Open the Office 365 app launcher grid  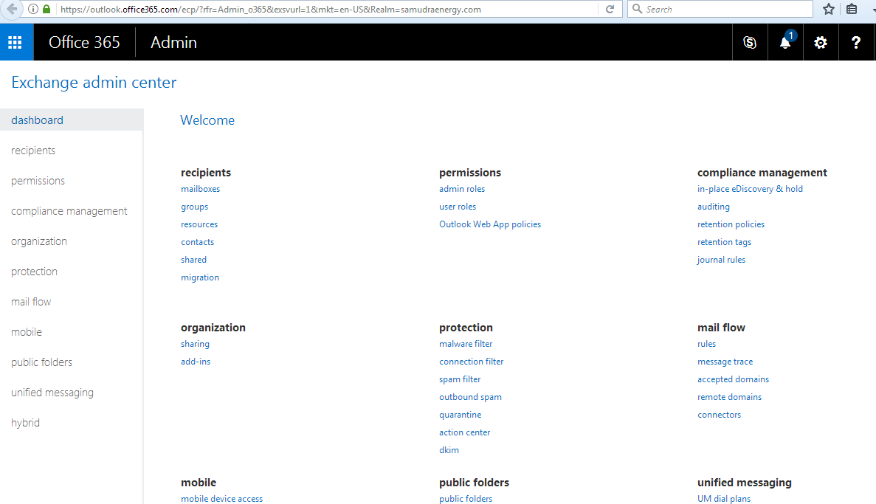pos(16,42)
